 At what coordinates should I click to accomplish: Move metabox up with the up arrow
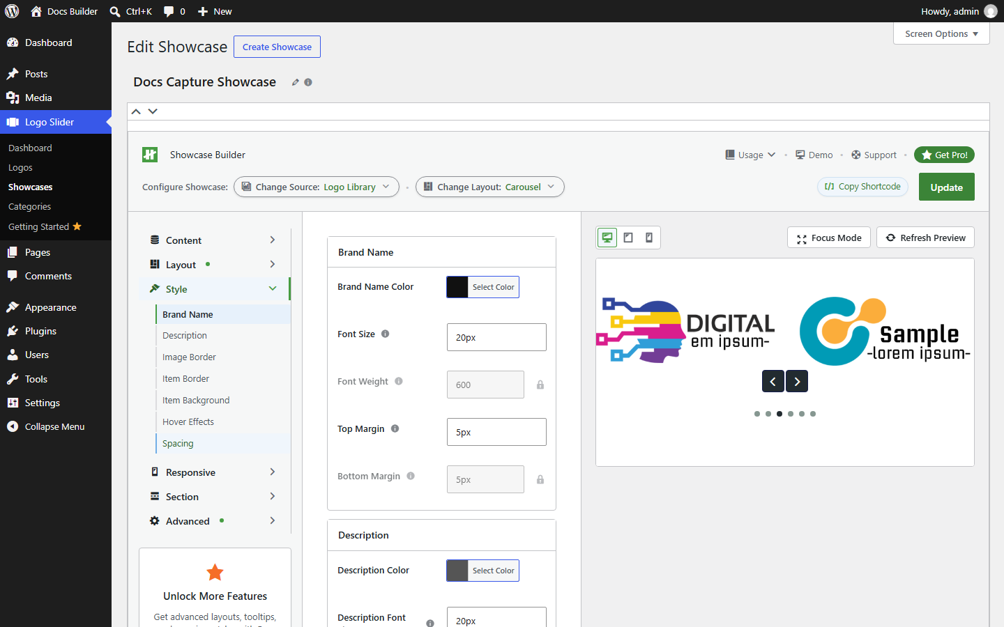point(136,111)
